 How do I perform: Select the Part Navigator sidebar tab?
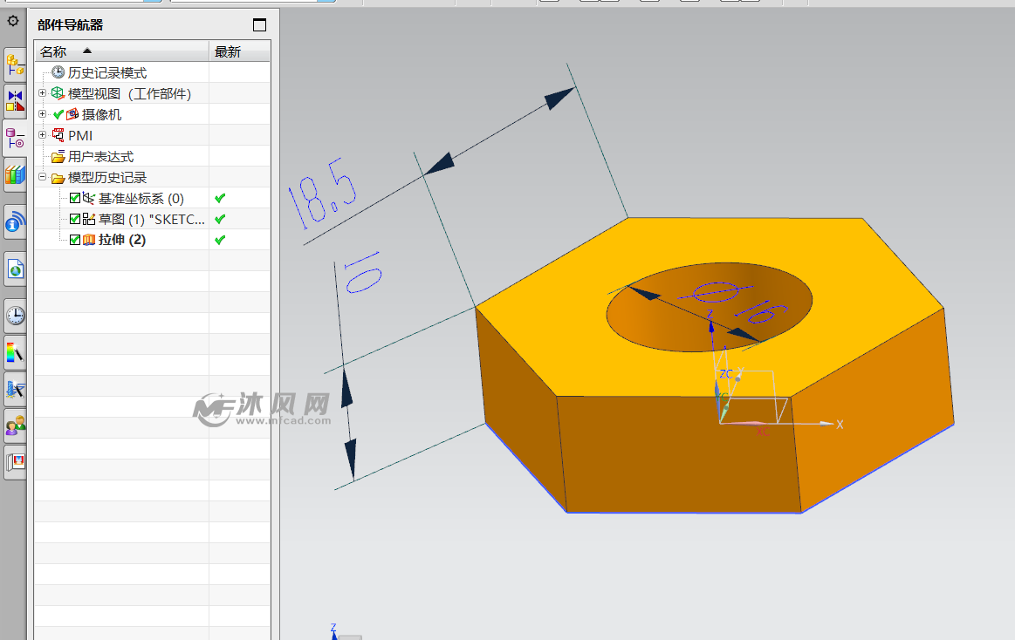point(15,138)
